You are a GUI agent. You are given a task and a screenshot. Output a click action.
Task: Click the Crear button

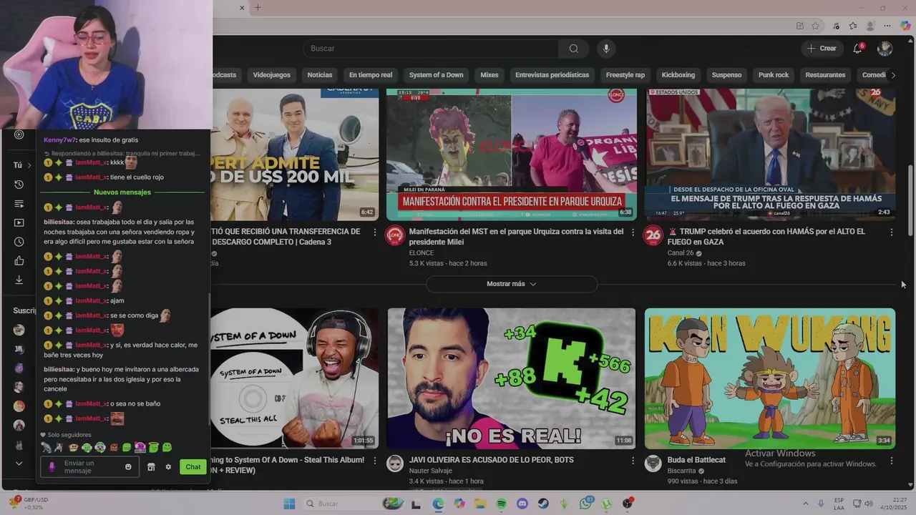[821, 49]
